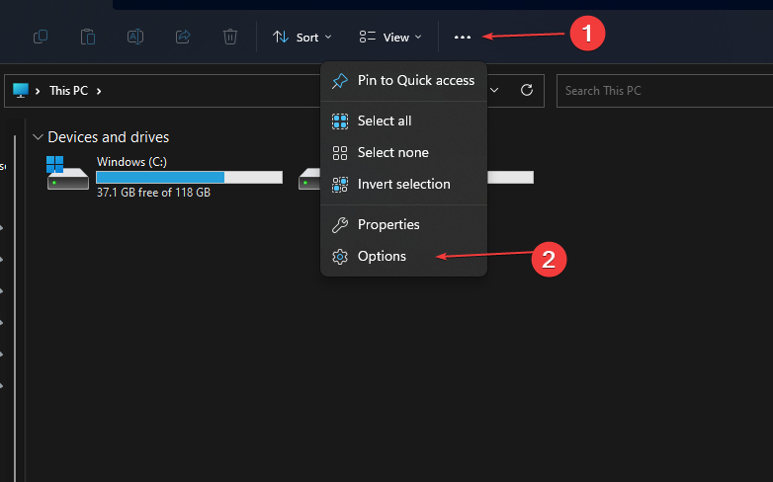This screenshot has width=773, height=482.
Task: Click the Share icon in toolbar
Action: click(x=183, y=37)
